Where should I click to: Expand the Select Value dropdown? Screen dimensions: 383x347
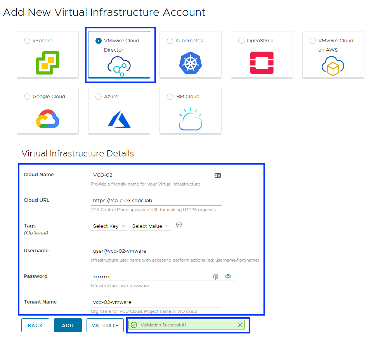click(x=151, y=226)
